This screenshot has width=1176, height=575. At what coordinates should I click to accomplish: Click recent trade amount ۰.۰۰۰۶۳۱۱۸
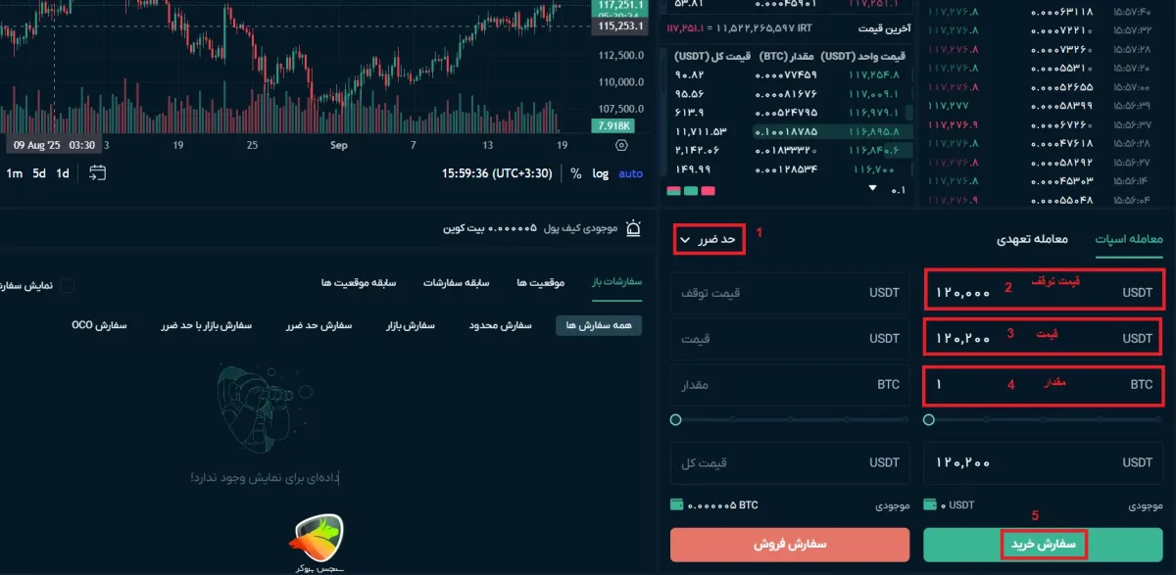tap(1062, 12)
